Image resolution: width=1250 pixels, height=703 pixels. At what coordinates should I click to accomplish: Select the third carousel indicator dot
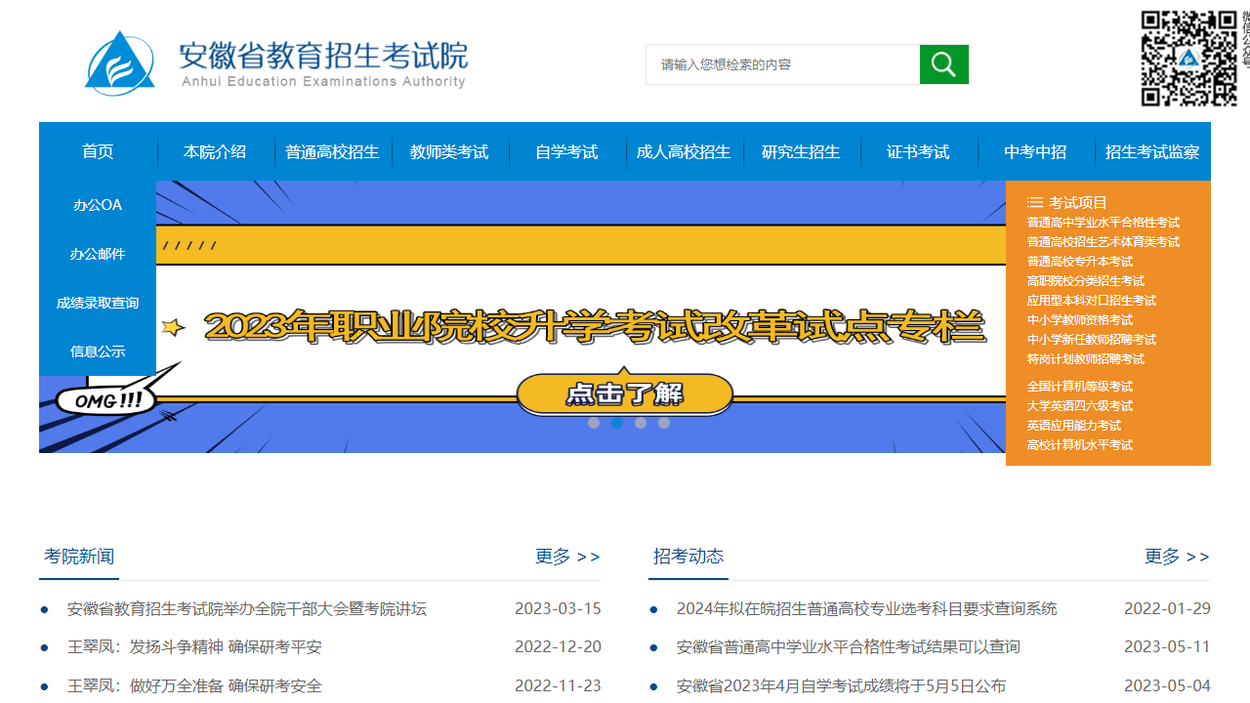[640, 423]
